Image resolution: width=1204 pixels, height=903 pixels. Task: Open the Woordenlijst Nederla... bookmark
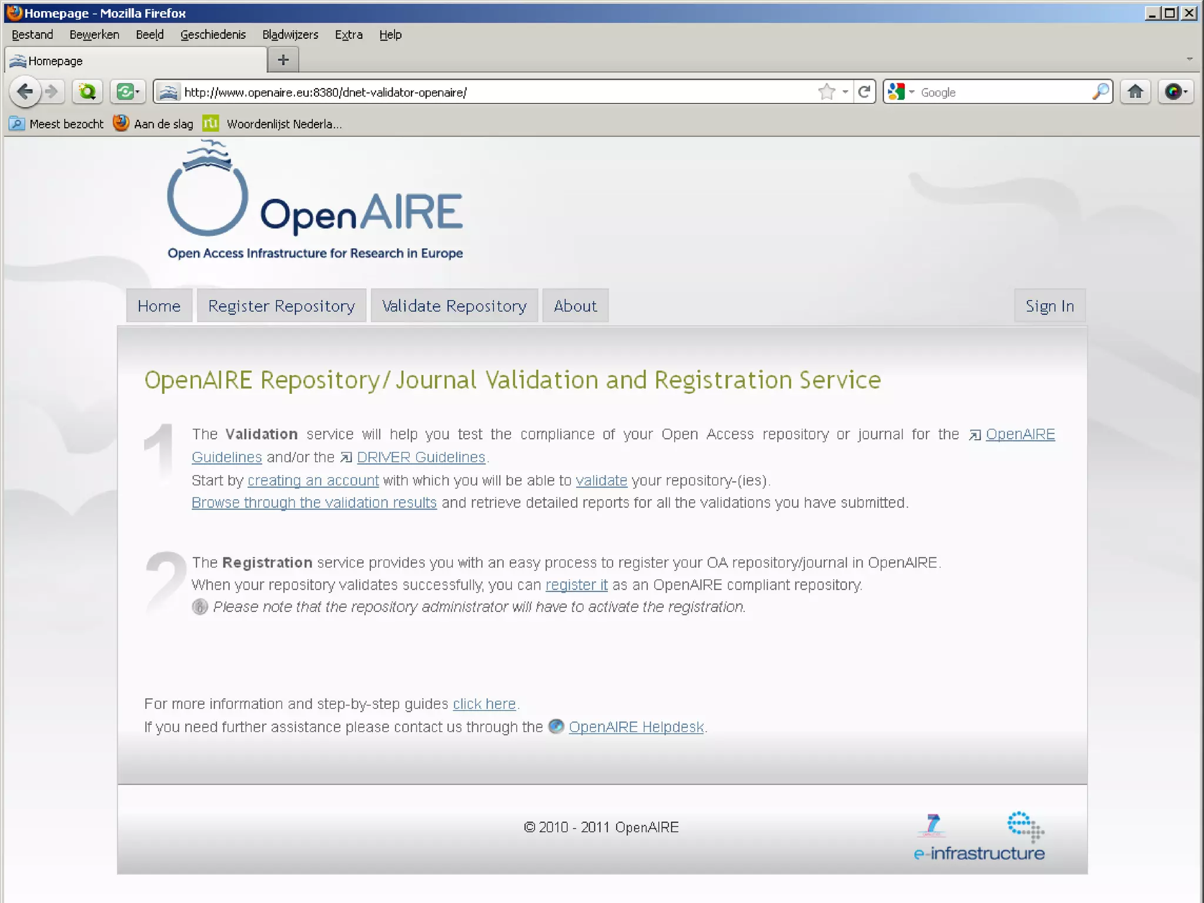[272, 123]
